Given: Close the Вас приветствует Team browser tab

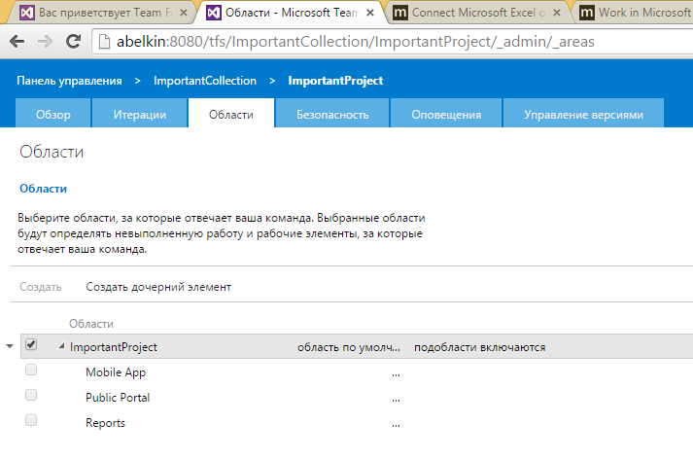Looking at the screenshot, I should click(184, 13).
